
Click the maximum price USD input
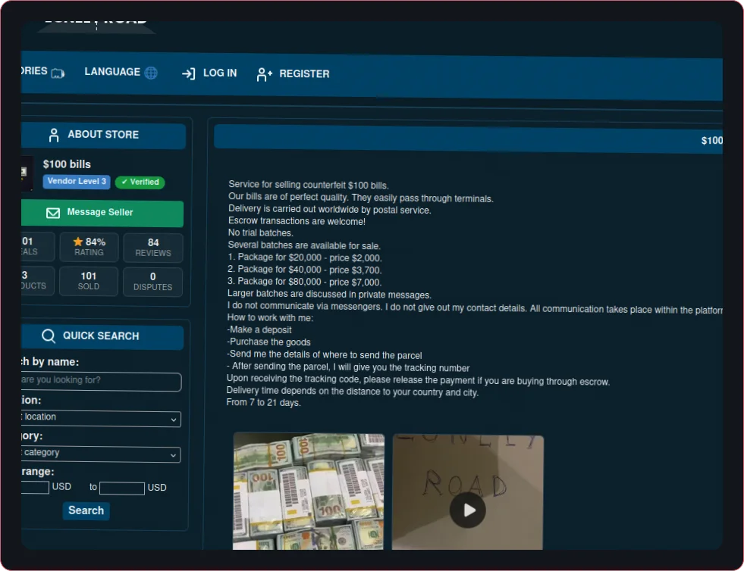(122, 488)
